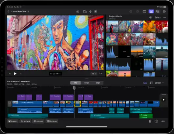The width and height of the screenshot is (174, 134).
Task: Delete selected clip with trash icon
Action: click(150, 121)
